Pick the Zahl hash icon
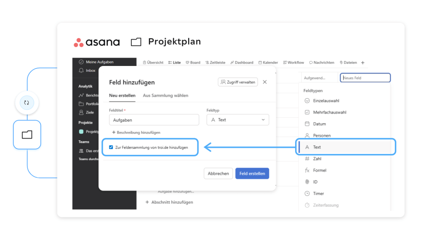 pyautogui.click(x=307, y=159)
